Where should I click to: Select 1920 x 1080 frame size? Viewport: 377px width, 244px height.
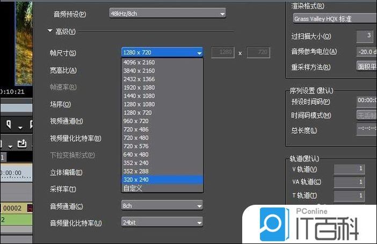point(162,88)
